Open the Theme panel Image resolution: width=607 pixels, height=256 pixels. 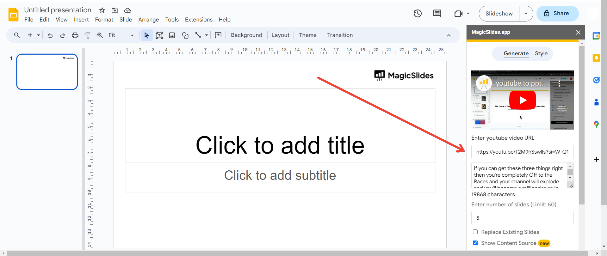pyautogui.click(x=307, y=35)
